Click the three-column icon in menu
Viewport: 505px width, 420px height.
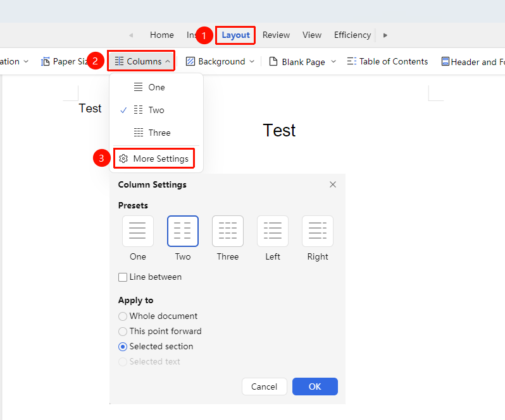(139, 133)
